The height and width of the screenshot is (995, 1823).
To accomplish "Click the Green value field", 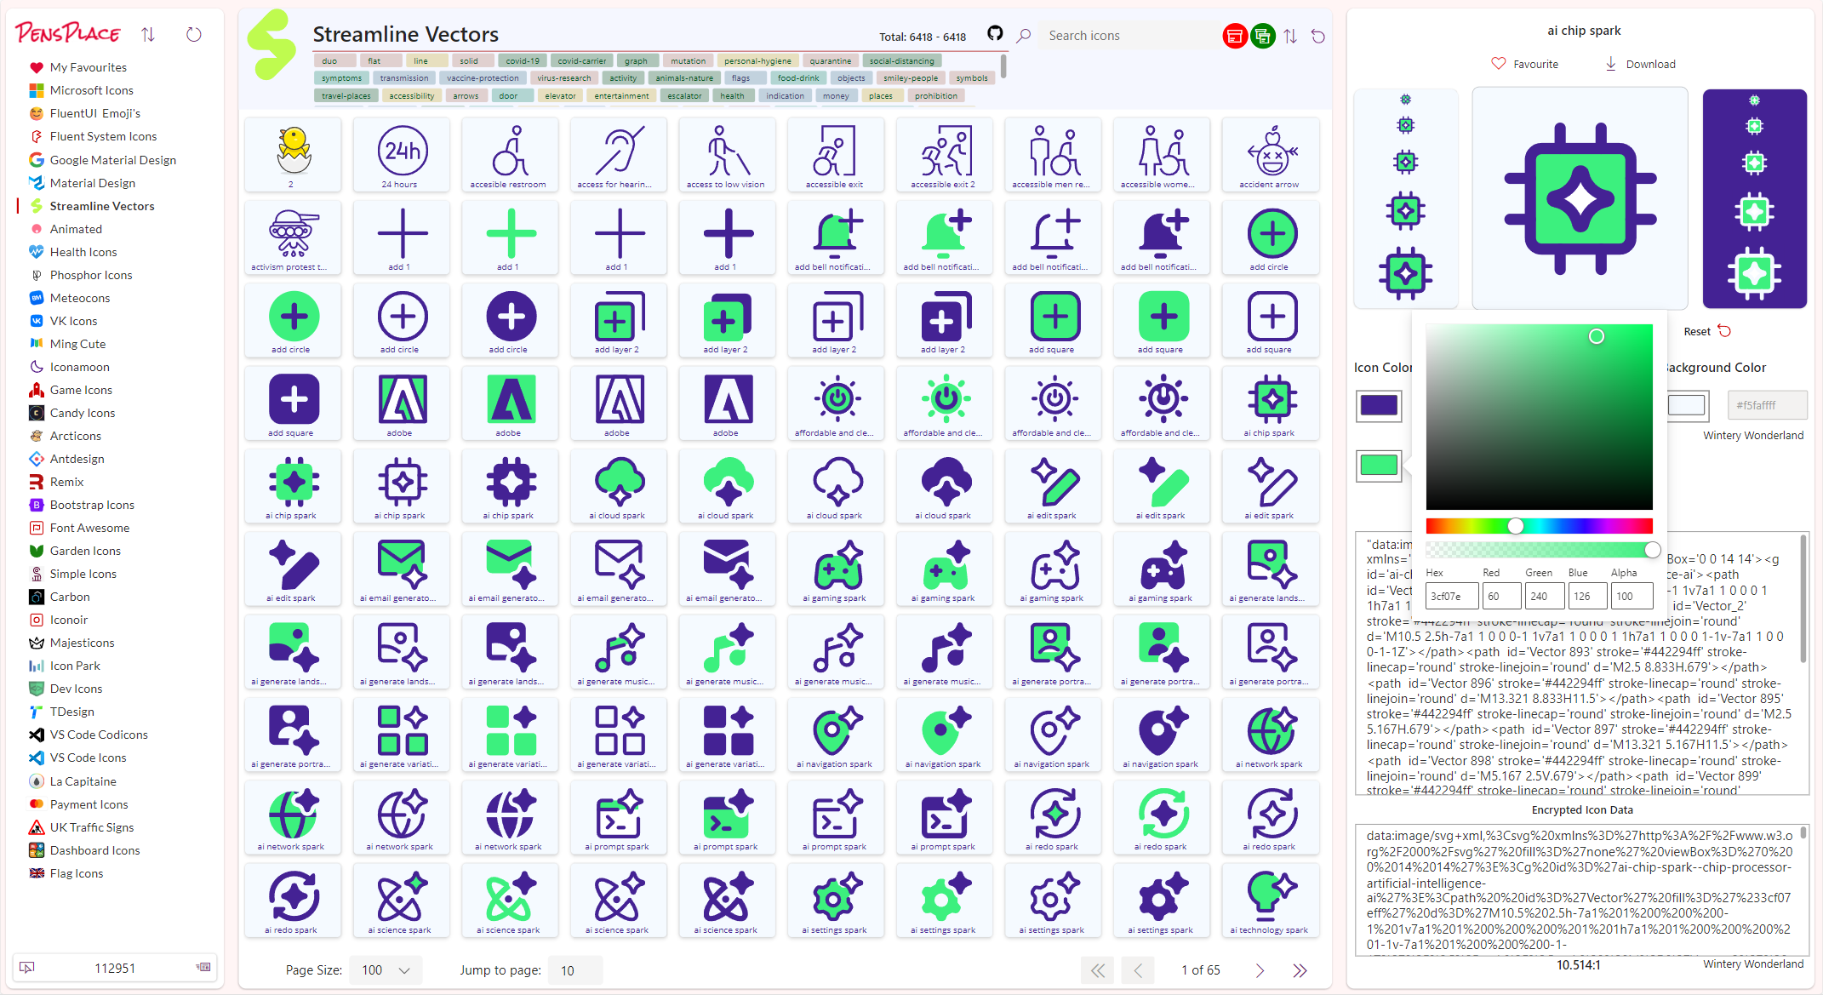I will pos(1544,597).
